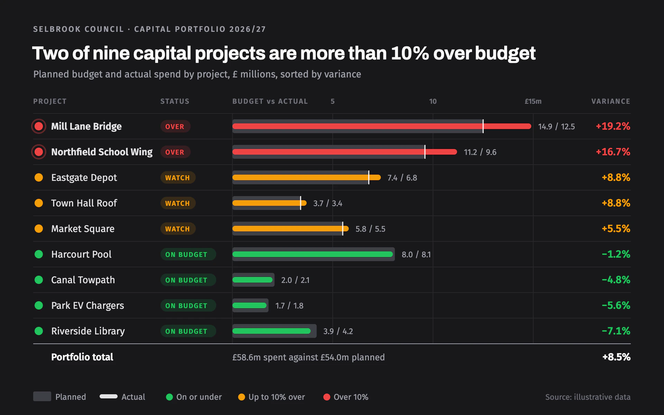Click the Town Hall Roof project name
The height and width of the screenshot is (415, 664).
pyautogui.click(x=84, y=203)
